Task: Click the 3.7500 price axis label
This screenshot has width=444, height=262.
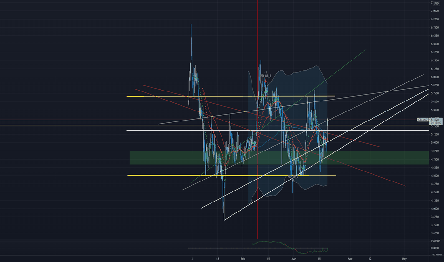Action: [434, 225]
